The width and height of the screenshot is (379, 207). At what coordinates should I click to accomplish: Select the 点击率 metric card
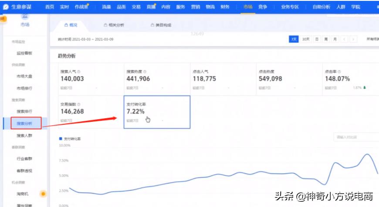[x=351, y=80]
